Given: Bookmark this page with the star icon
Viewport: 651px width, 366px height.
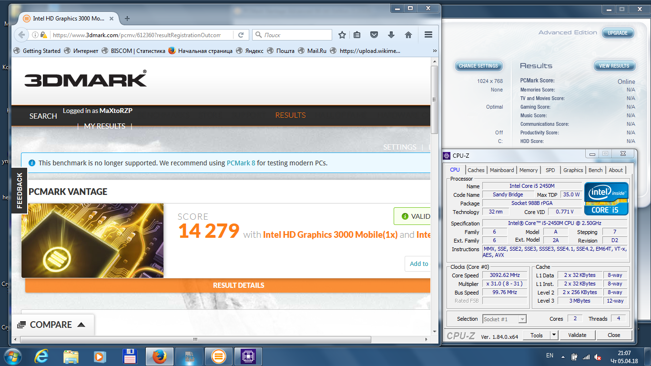Looking at the screenshot, I should [x=342, y=35].
